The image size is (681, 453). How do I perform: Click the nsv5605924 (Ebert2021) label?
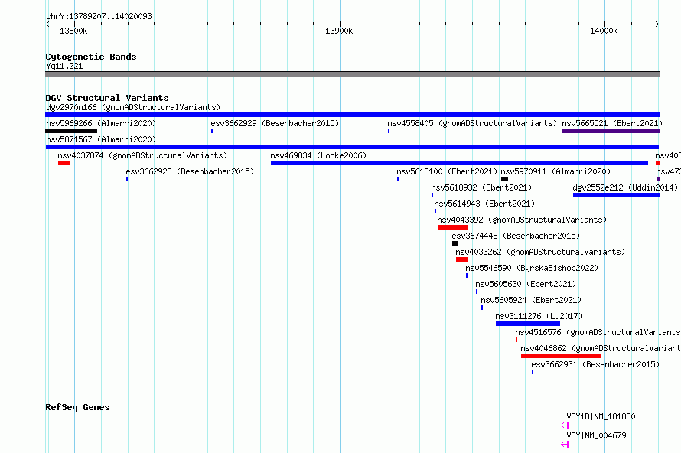pos(531,300)
